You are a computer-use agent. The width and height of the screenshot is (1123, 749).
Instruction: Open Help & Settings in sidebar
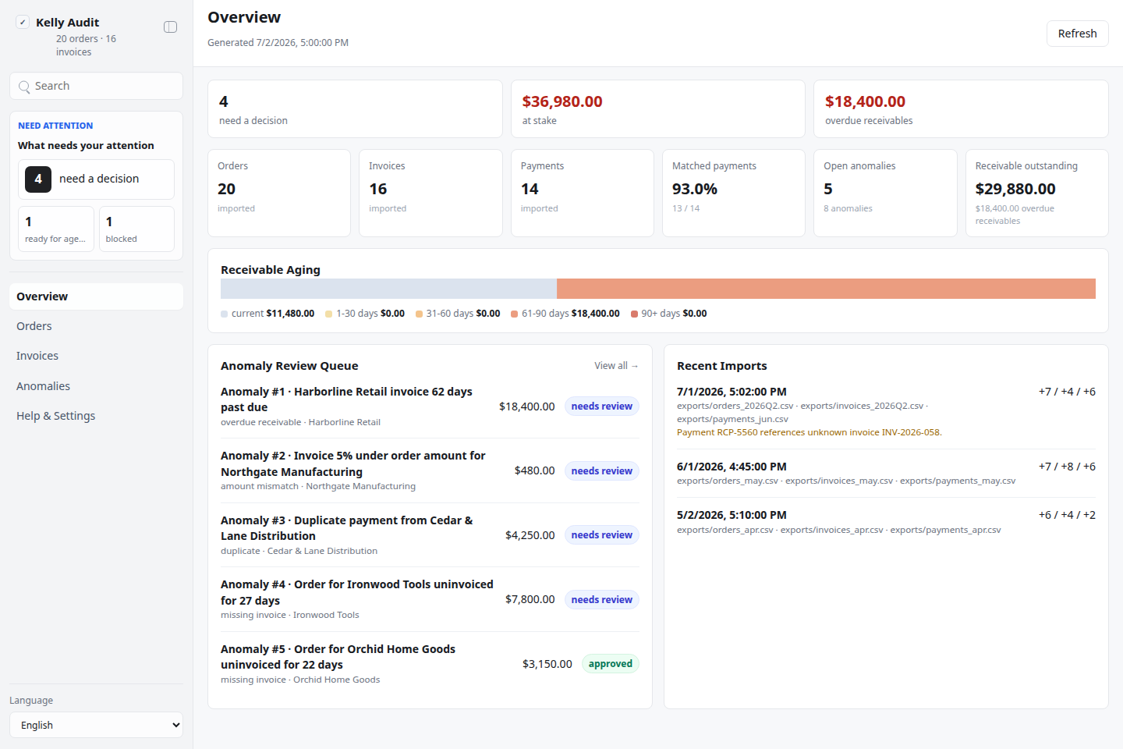(96, 416)
